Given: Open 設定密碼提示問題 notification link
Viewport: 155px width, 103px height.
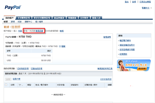Looking at the screenshot, I should pos(127,50).
